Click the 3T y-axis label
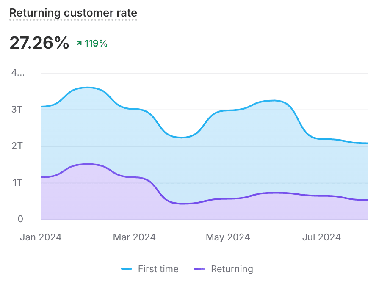376x281 pixels. [17, 109]
